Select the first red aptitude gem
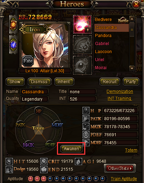 [x=31, y=178]
